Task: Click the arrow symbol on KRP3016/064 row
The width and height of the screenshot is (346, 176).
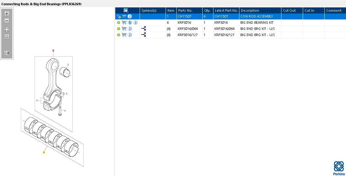Action: [x=143, y=29]
